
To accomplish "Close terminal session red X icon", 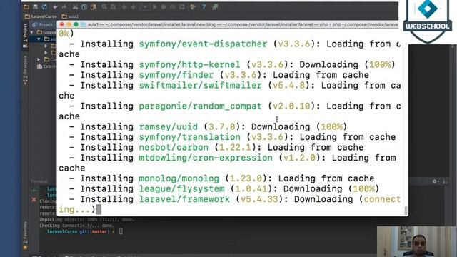I will coord(34,200).
